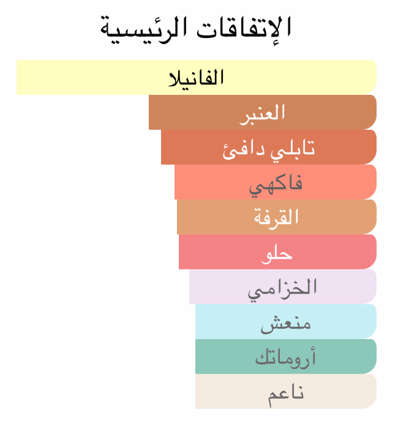The image size is (406, 426).
Task: Click the القرفة accord bar
Action: [x=276, y=217]
